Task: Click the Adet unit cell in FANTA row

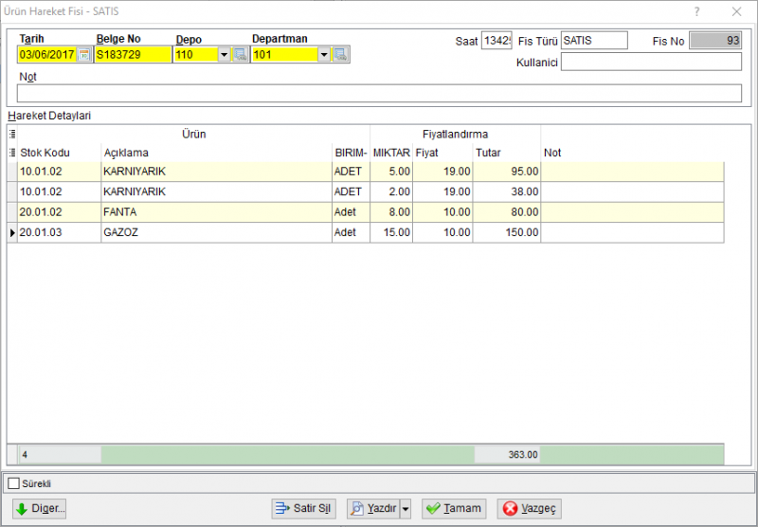Action: click(351, 212)
